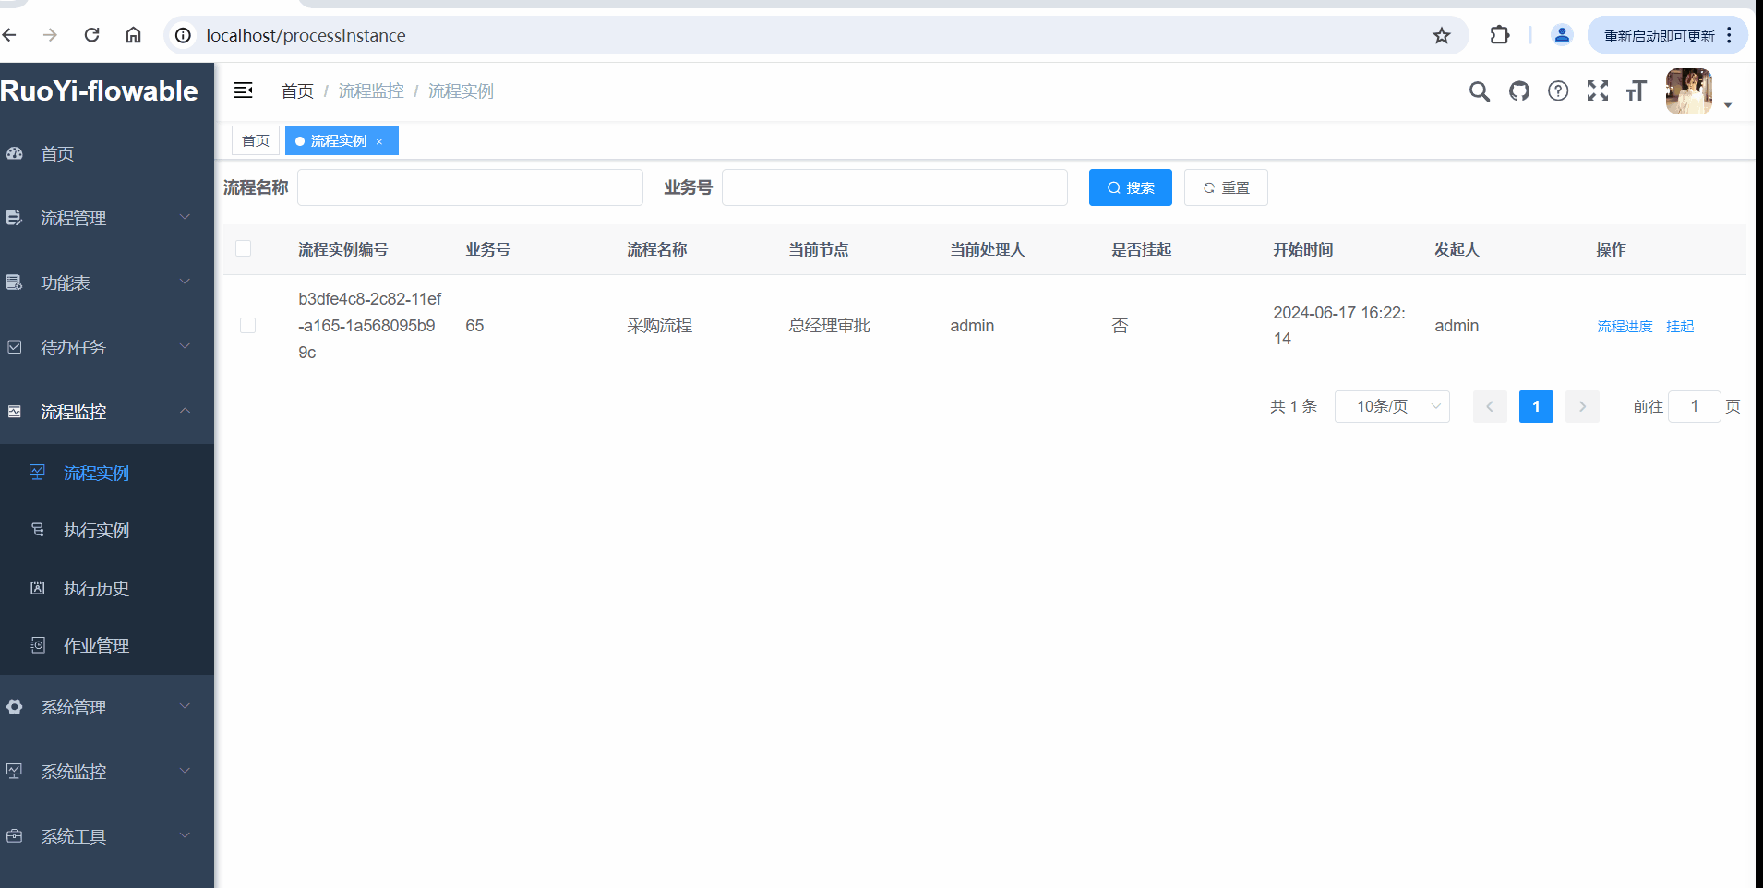Image resolution: width=1763 pixels, height=888 pixels.
Task: Click the user avatar in the top right
Action: (1688, 91)
